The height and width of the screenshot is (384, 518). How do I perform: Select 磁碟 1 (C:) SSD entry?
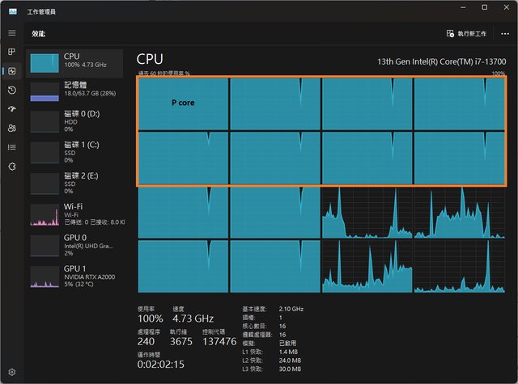tap(76, 151)
